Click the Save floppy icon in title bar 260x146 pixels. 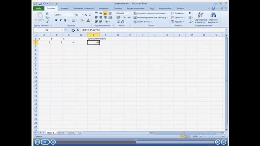pyautogui.click(x=40, y=4)
